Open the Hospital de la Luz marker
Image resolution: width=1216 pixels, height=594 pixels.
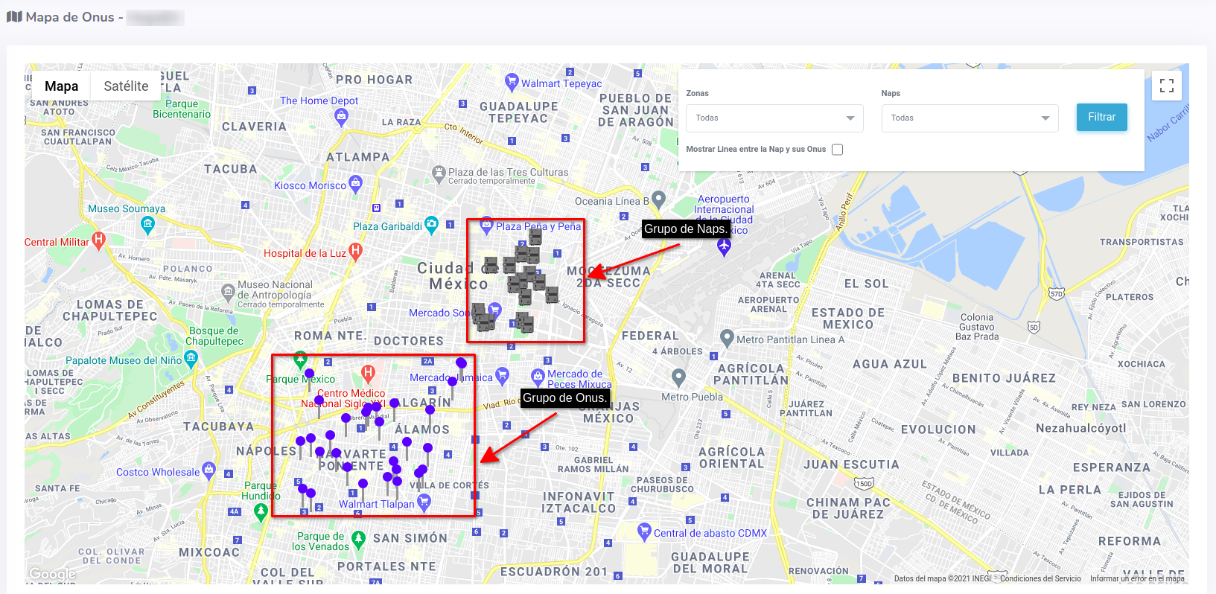[356, 252]
